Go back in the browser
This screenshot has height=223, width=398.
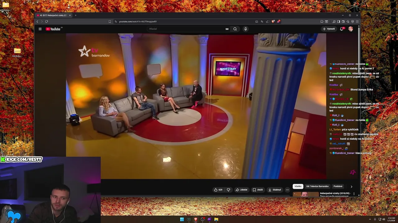tap(37, 21)
